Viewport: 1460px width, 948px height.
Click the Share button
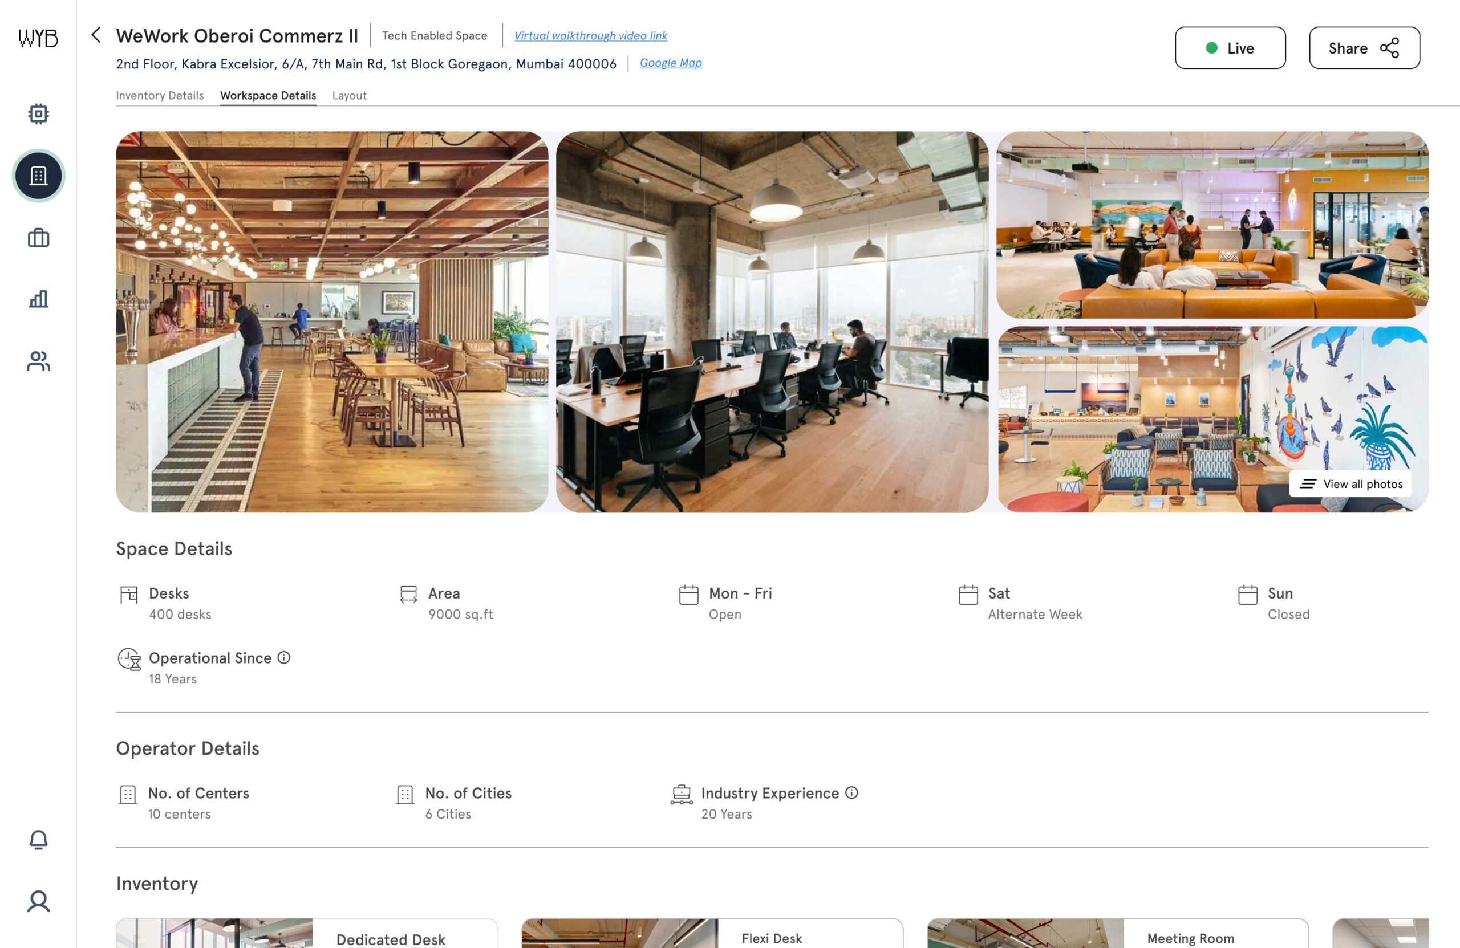1364,48
